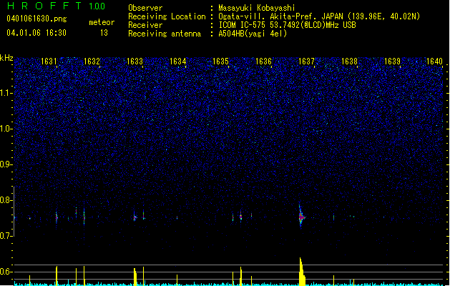Click the kHz axis unit label
Image resolution: width=450 pixels, height=286 pixels.
pyautogui.click(x=6, y=58)
